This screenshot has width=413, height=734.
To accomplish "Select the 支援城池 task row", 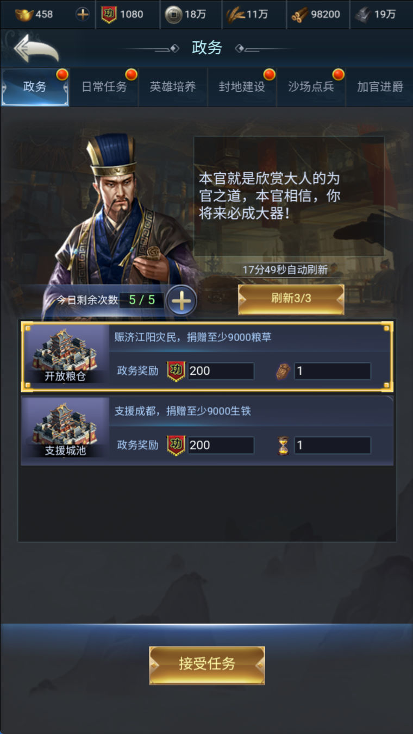I will point(207,430).
